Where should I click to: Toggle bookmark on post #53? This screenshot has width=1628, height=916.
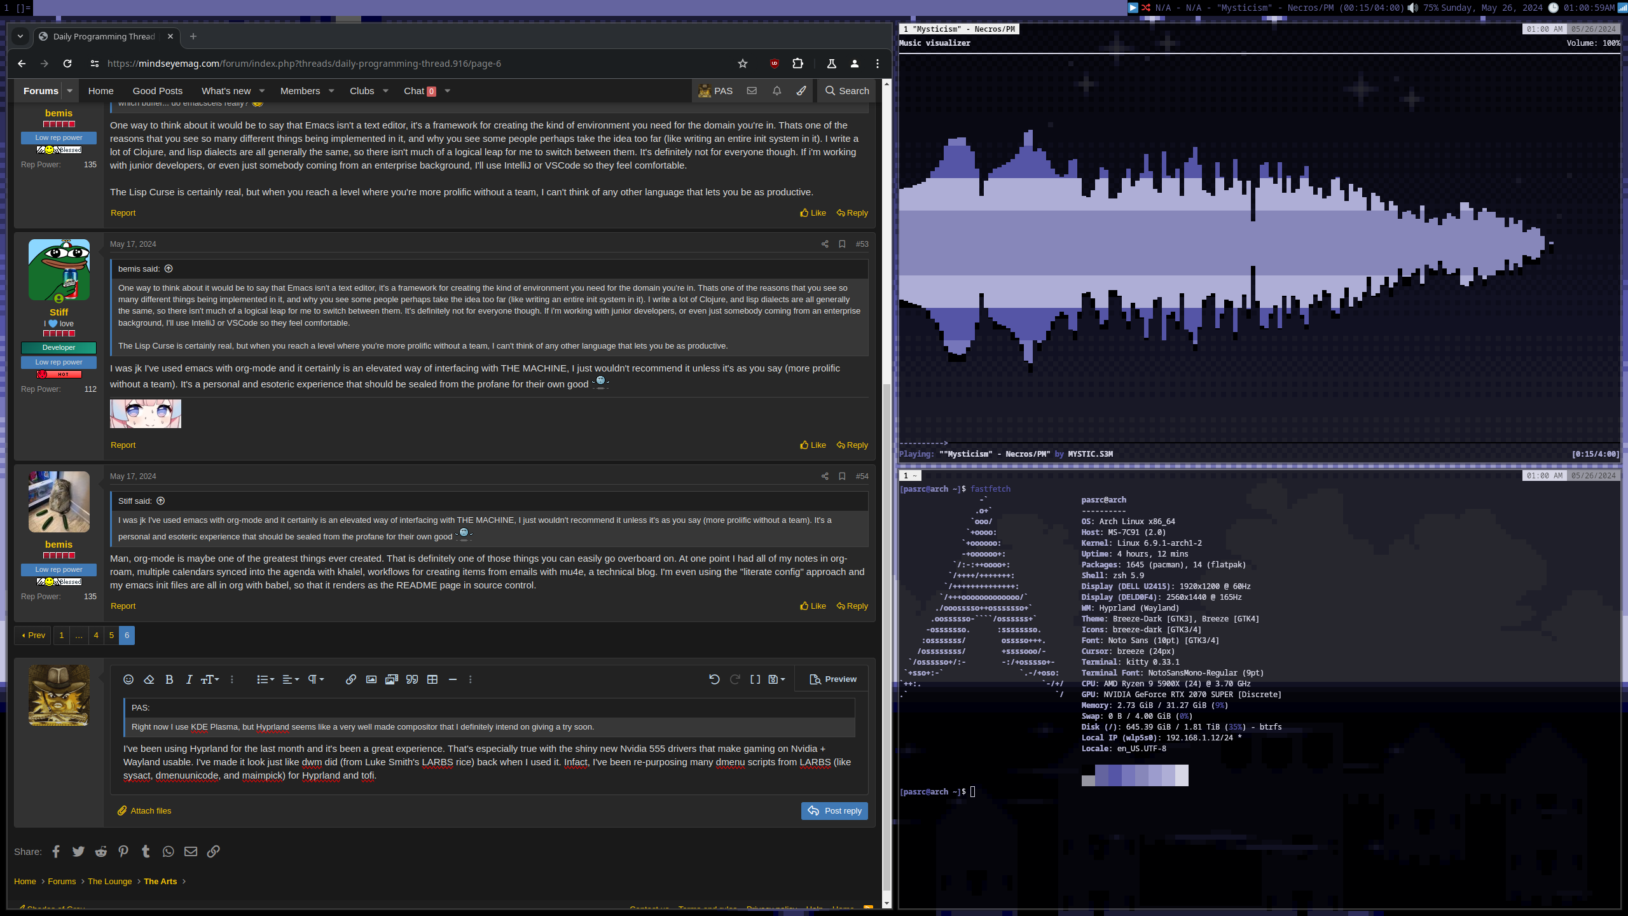[842, 244]
